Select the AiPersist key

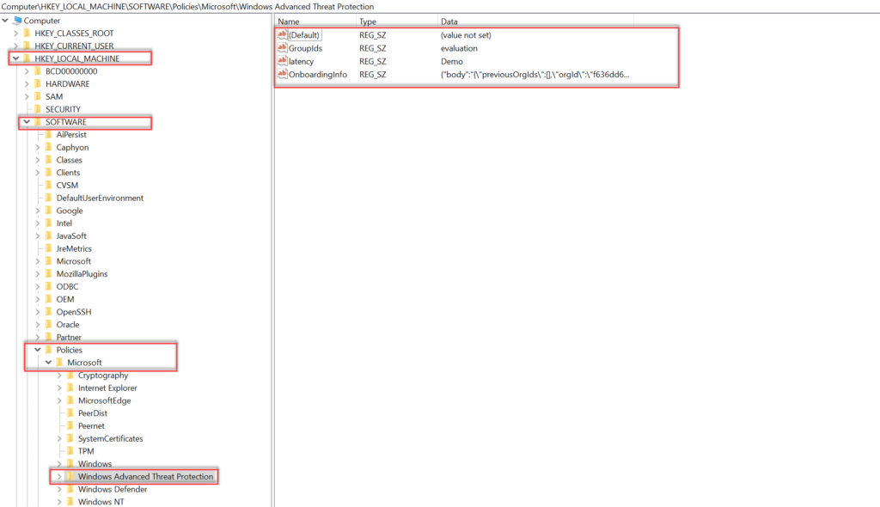click(71, 135)
